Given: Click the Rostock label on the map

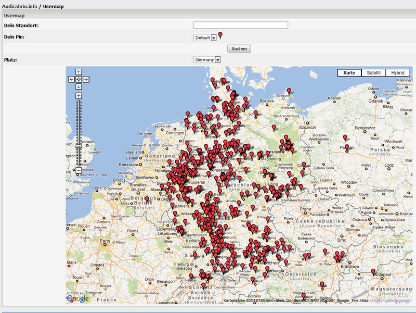Looking at the screenshot, I should click(267, 101).
